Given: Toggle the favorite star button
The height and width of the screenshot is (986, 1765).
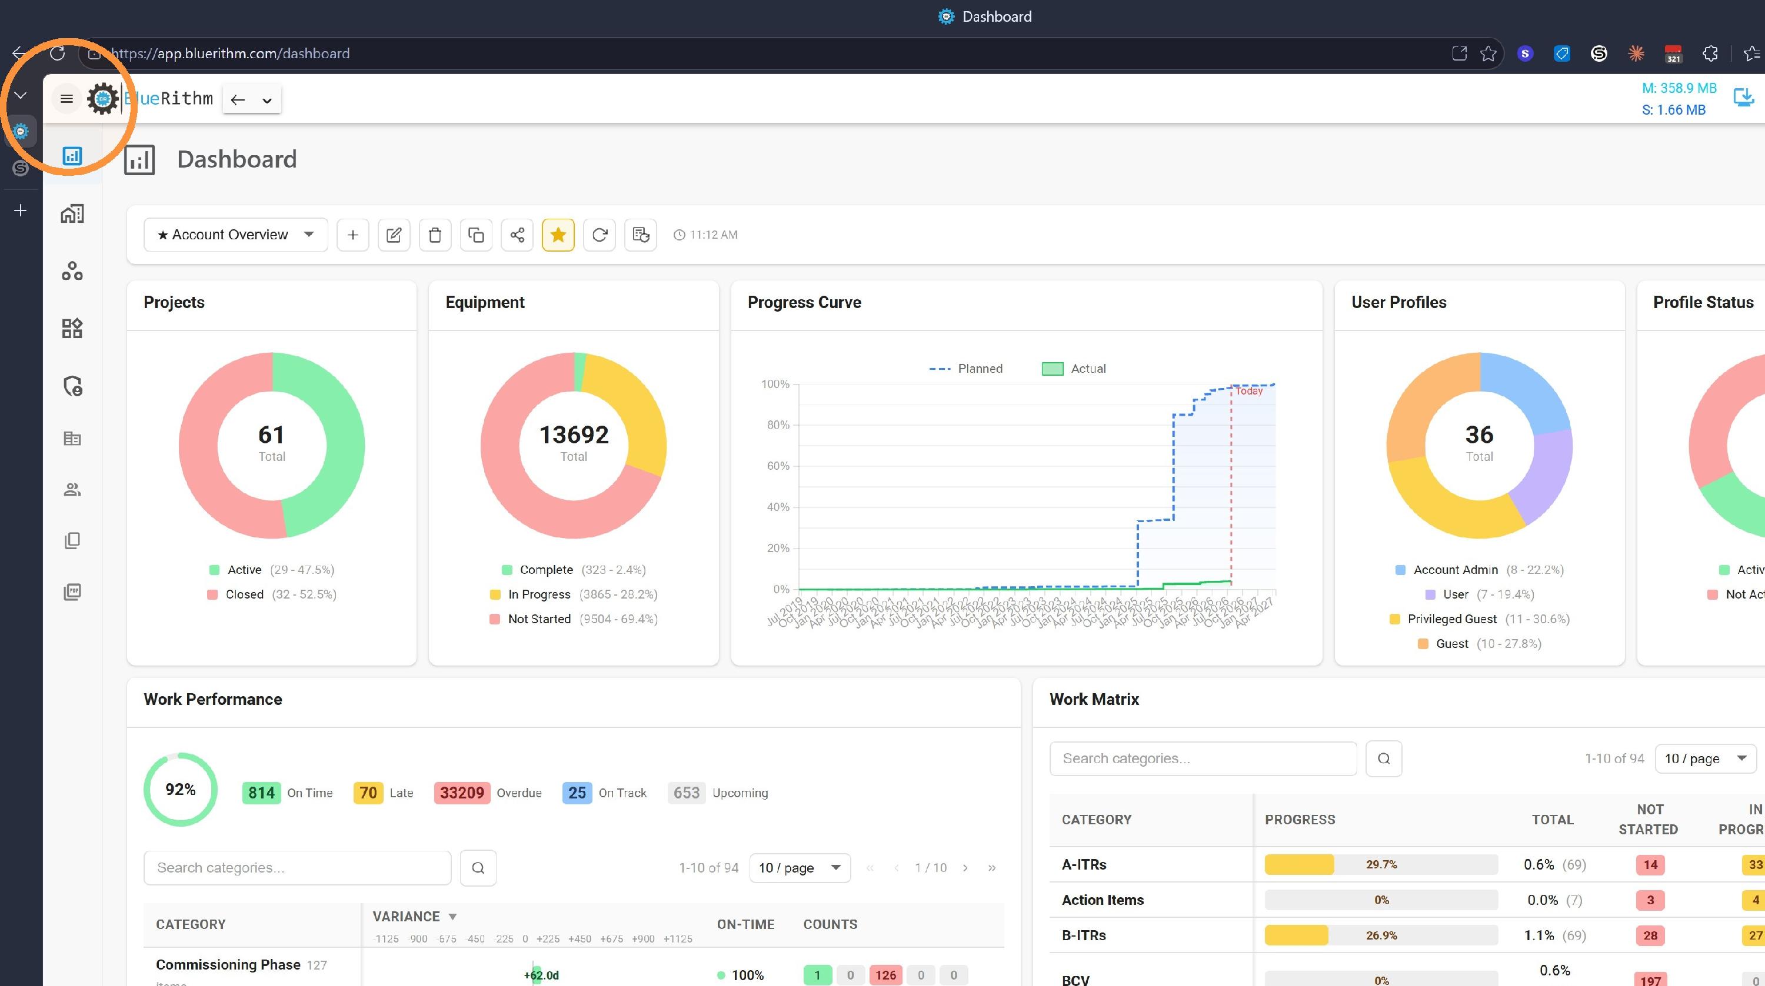Looking at the screenshot, I should tap(558, 235).
